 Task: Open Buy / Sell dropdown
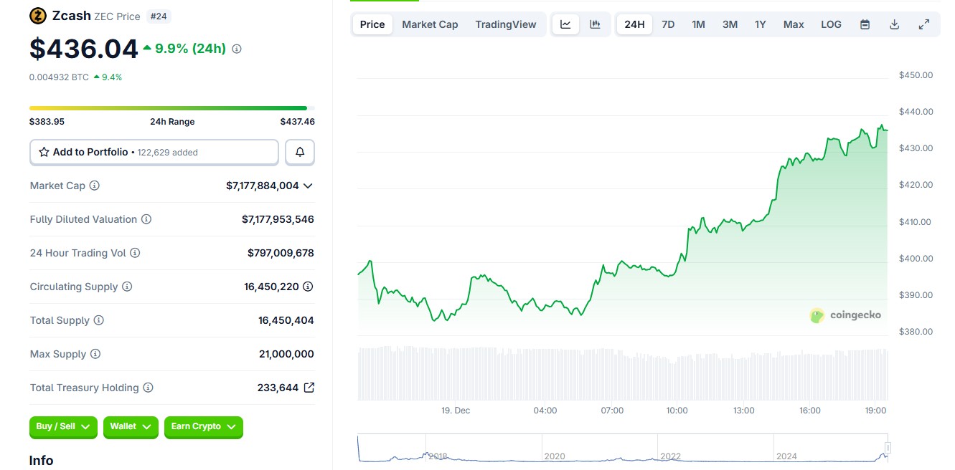62,426
